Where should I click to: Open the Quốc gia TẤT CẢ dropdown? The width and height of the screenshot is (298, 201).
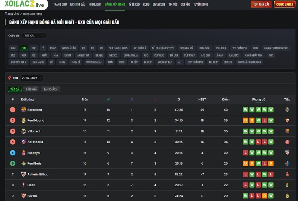coord(34,36)
